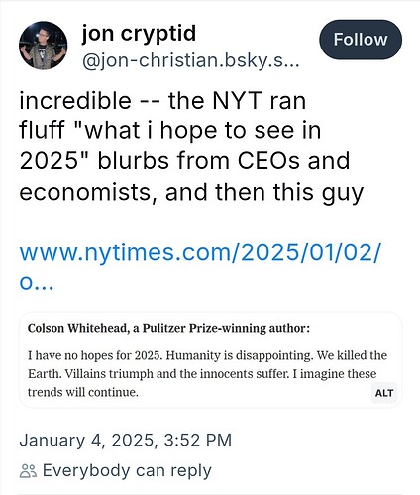The height and width of the screenshot is (495, 420).
Task: Click the post text about the NYT
Action: [x=191, y=147]
